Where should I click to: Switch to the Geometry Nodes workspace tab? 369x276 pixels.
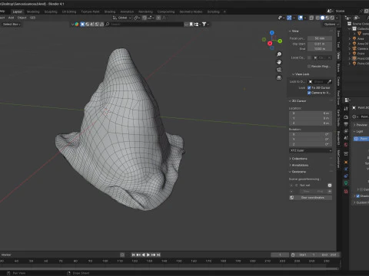pyautogui.click(x=191, y=11)
